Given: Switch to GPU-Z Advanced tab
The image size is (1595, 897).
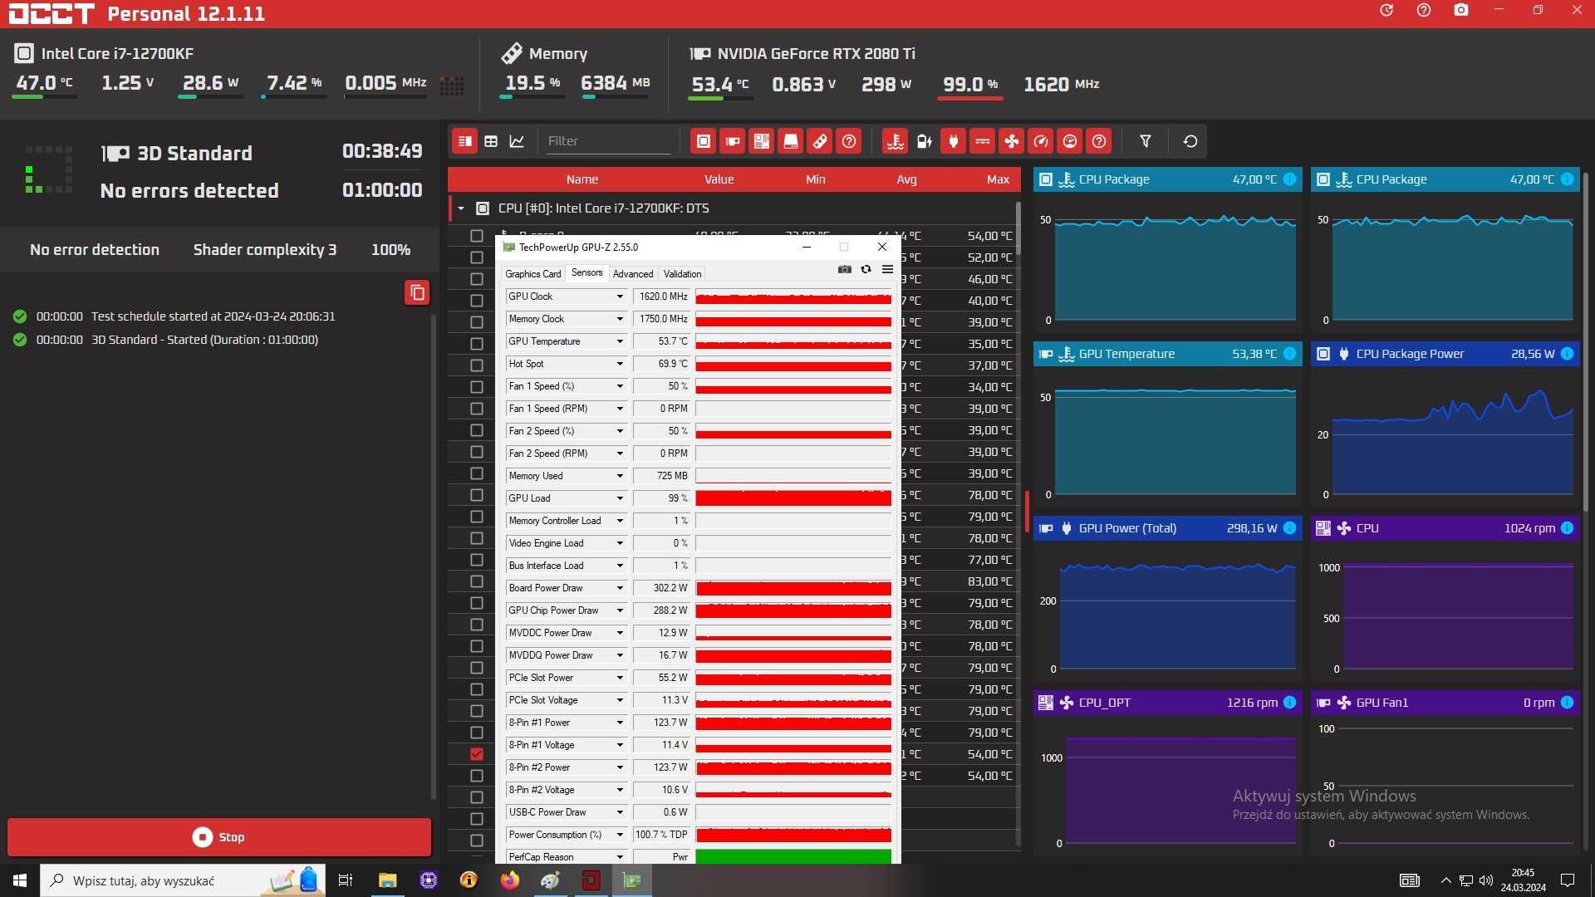Looking at the screenshot, I should 633,274.
